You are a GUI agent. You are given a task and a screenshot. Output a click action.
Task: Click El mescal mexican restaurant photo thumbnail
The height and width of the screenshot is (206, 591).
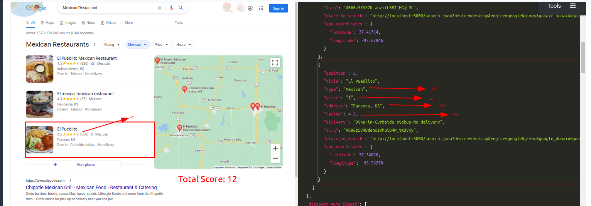(40, 104)
